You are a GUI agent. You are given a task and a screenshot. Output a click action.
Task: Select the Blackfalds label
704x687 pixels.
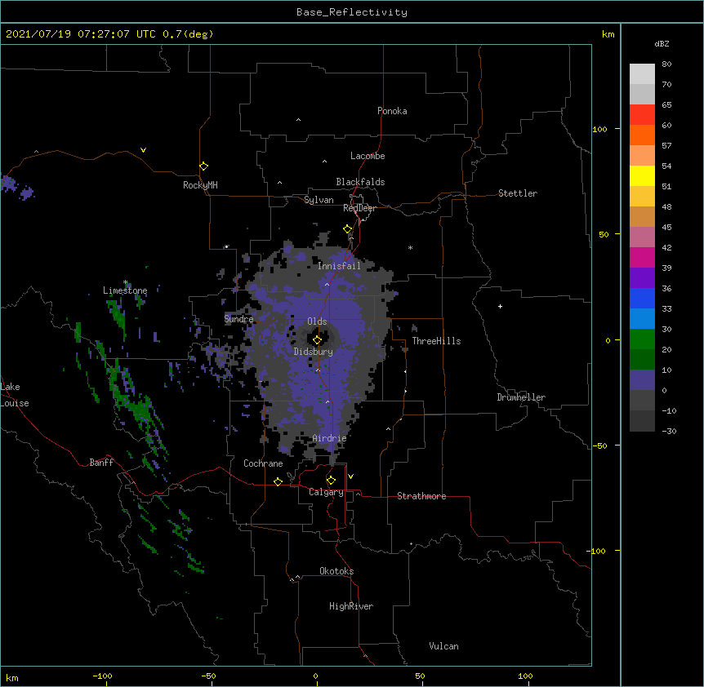(360, 182)
